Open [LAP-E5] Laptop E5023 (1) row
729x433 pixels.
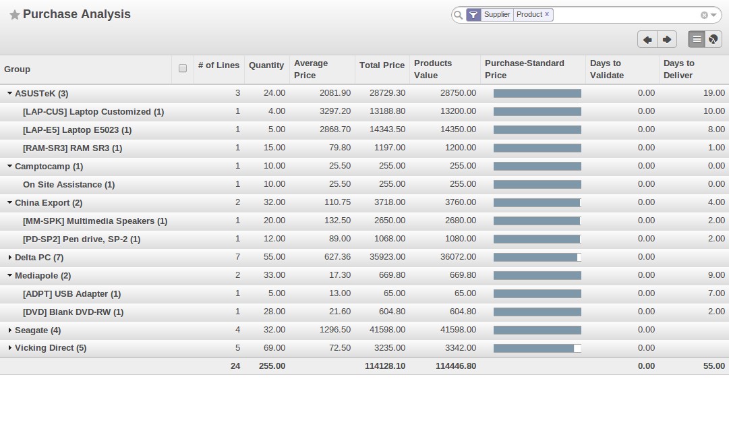[364, 129]
